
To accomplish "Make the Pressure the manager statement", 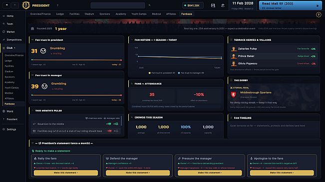I will (x=210, y=173).
